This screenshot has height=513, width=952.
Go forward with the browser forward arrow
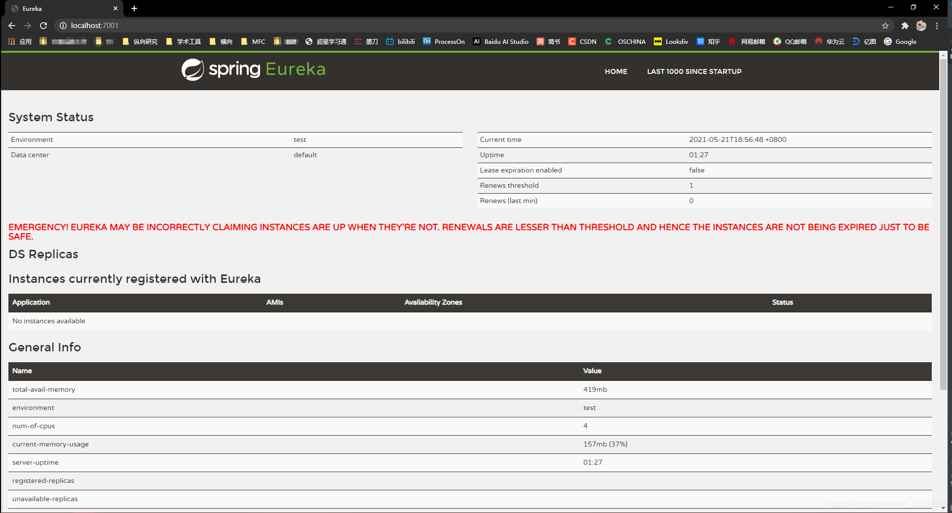point(28,26)
